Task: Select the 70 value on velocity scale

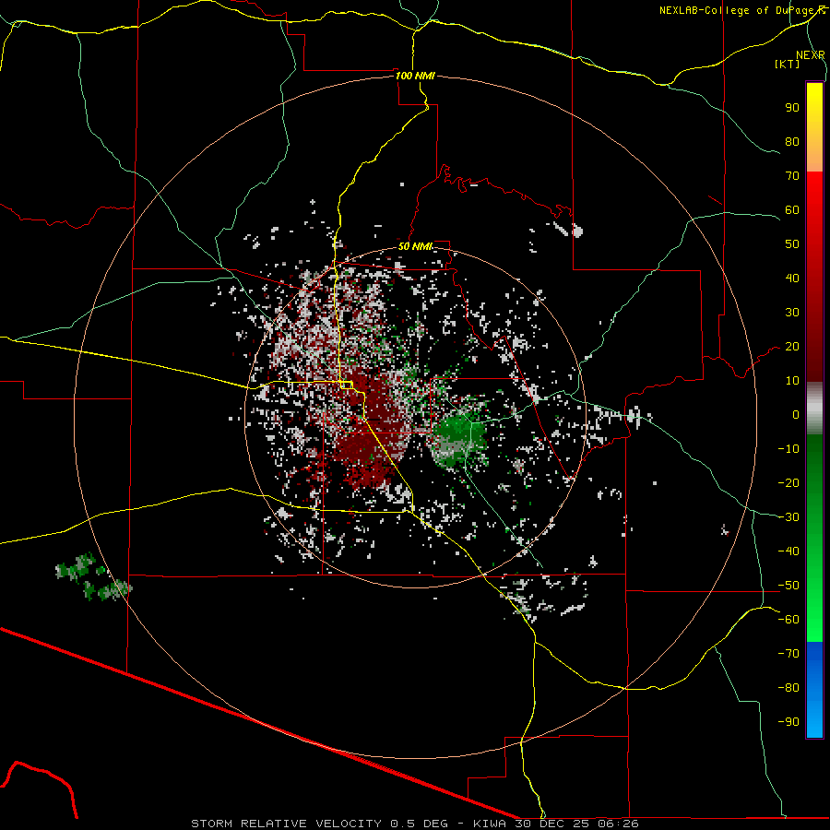Action: pyautogui.click(x=792, y=176)
